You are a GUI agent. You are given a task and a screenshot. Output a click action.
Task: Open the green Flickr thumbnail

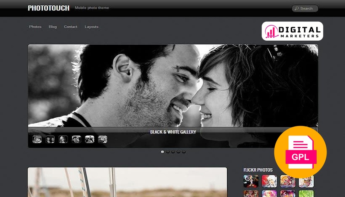(x=306, y=193)
